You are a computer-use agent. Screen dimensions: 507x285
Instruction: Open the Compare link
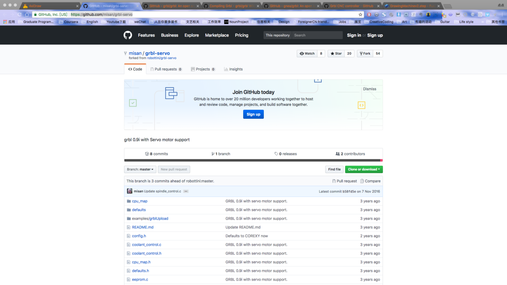370,181
